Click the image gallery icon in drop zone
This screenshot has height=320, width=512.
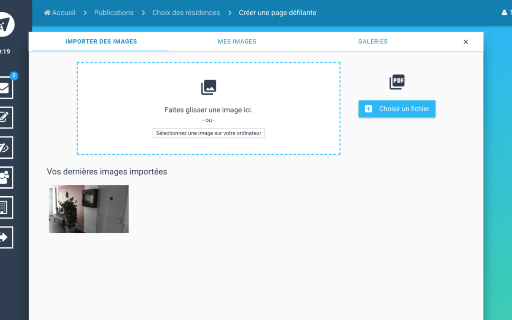209,87
